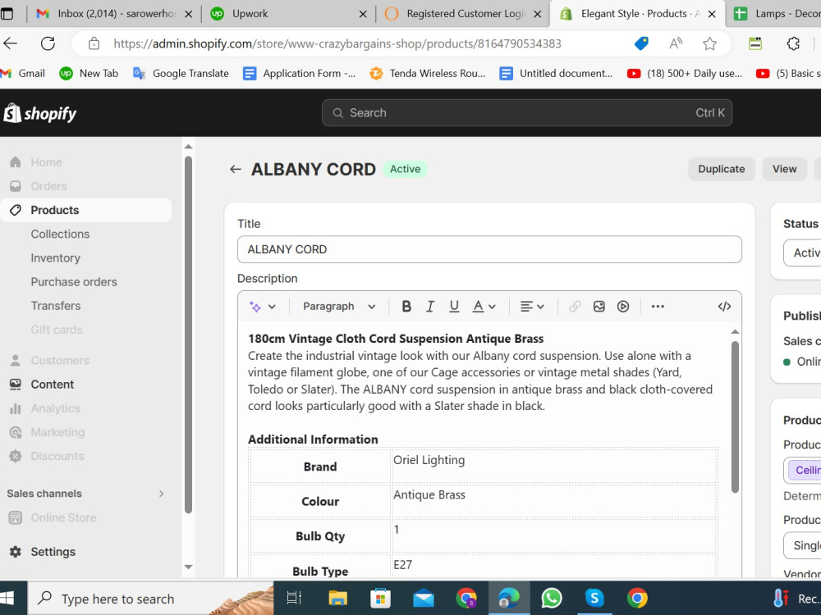Open the Gmail bookmark

(23, 74)
